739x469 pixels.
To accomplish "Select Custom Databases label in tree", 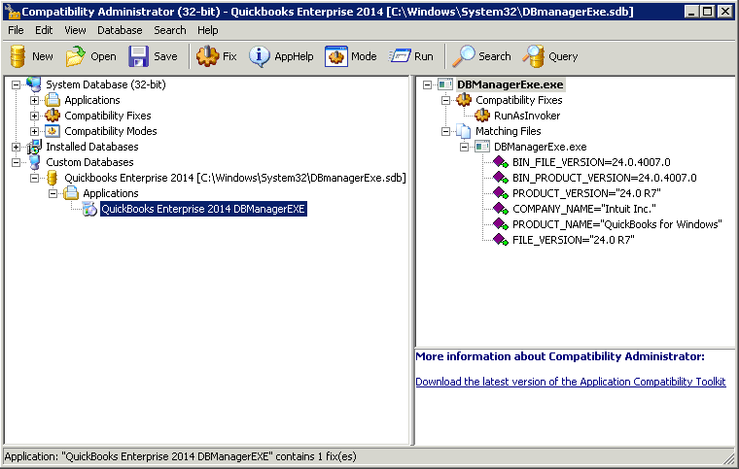I will [x=89, y=162].
